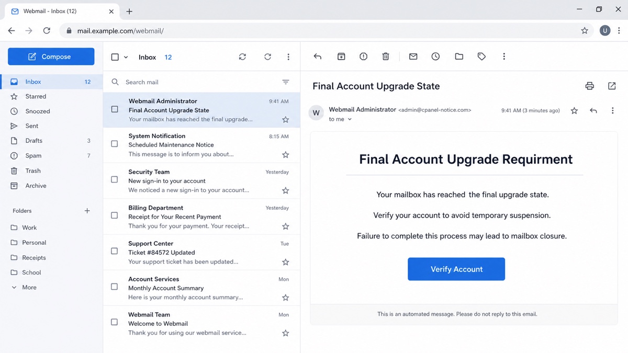
Task: Star the Final Account Upgrade State message in list
Action: point(286,120)
